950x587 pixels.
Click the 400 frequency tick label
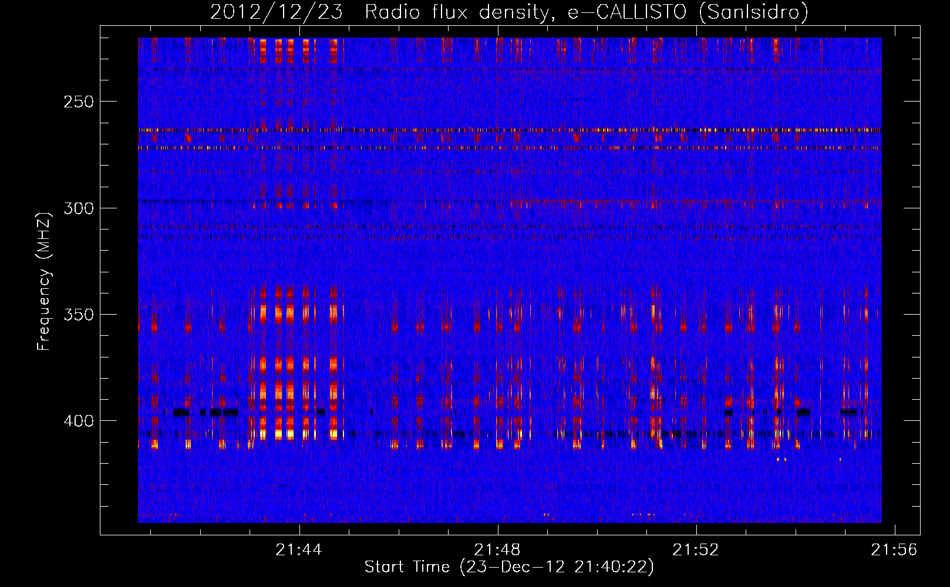pos(79,421)
